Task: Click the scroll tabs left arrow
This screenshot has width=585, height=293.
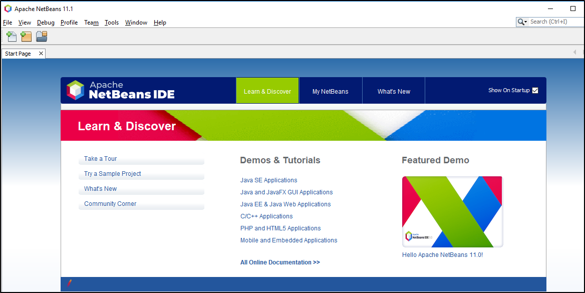Action: [574, 52]
